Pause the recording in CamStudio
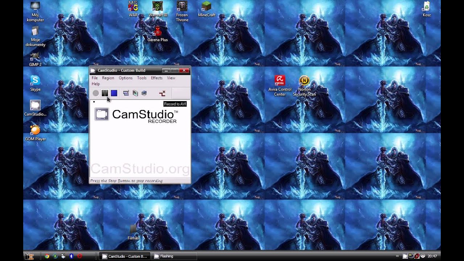The width and height of the screenshot is (464, 261). (105, 93)
